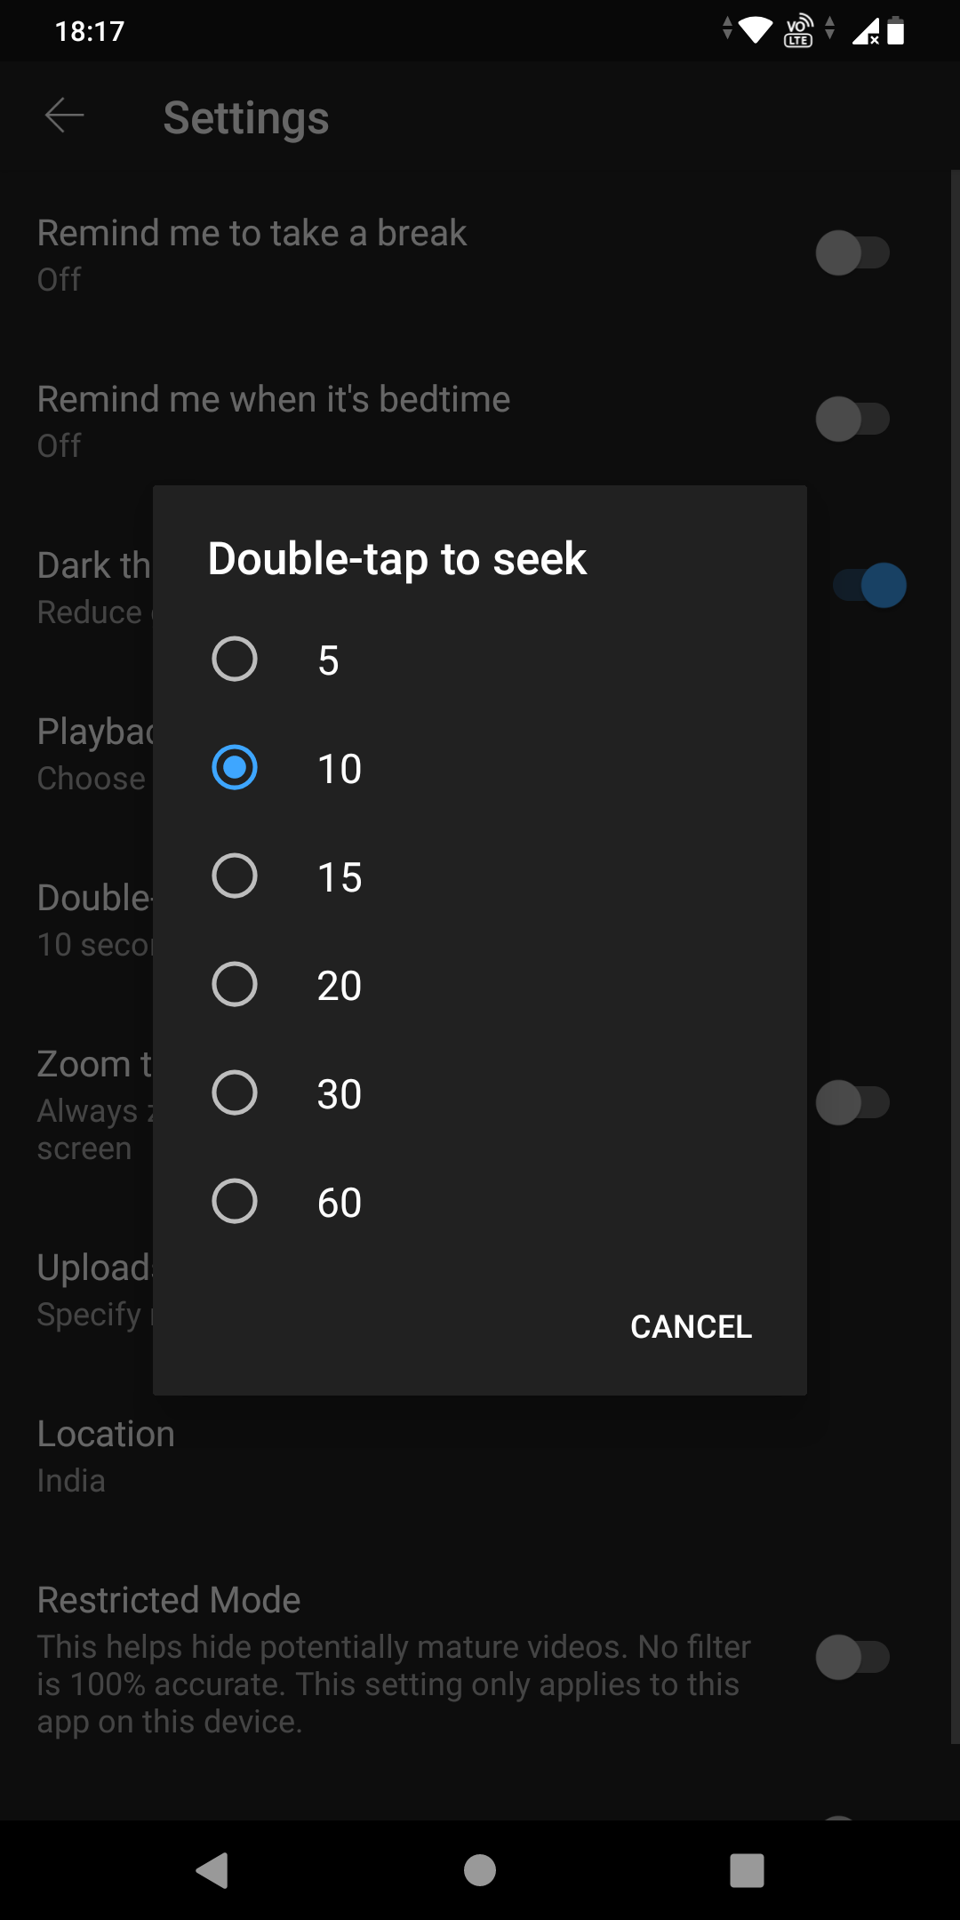The width and height of the screenshot is (960, 1920).
Task: Select the 10 seconds radio option
Action: click(235, 768)
